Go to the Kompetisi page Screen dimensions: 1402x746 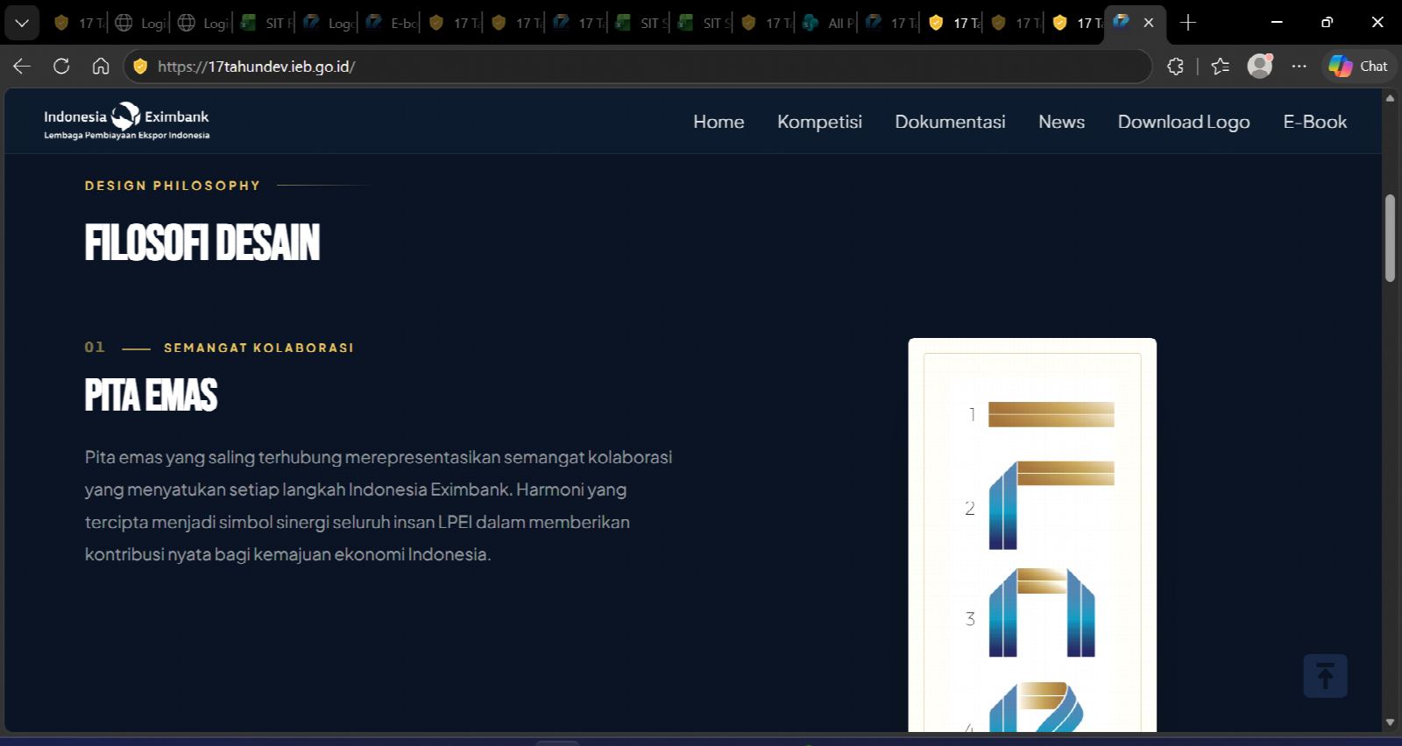[x=819, y=122]
